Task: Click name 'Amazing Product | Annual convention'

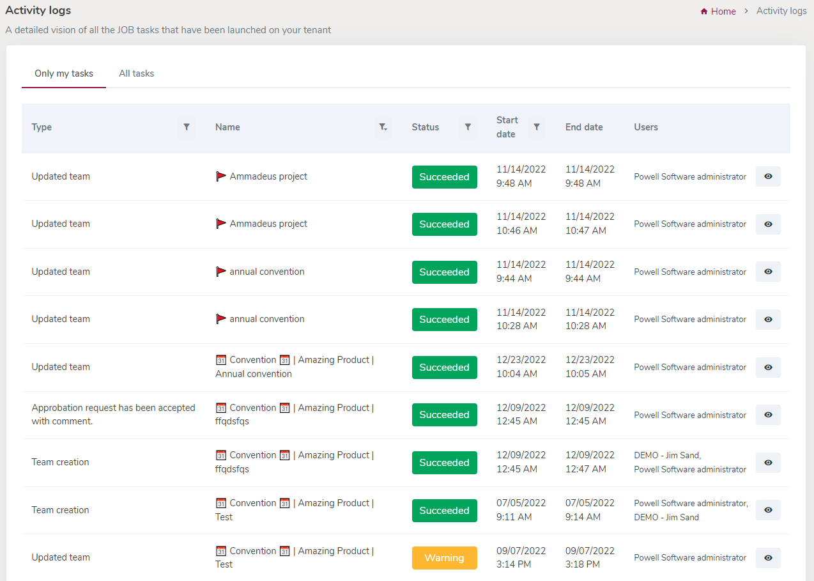Action: [295, 367]
